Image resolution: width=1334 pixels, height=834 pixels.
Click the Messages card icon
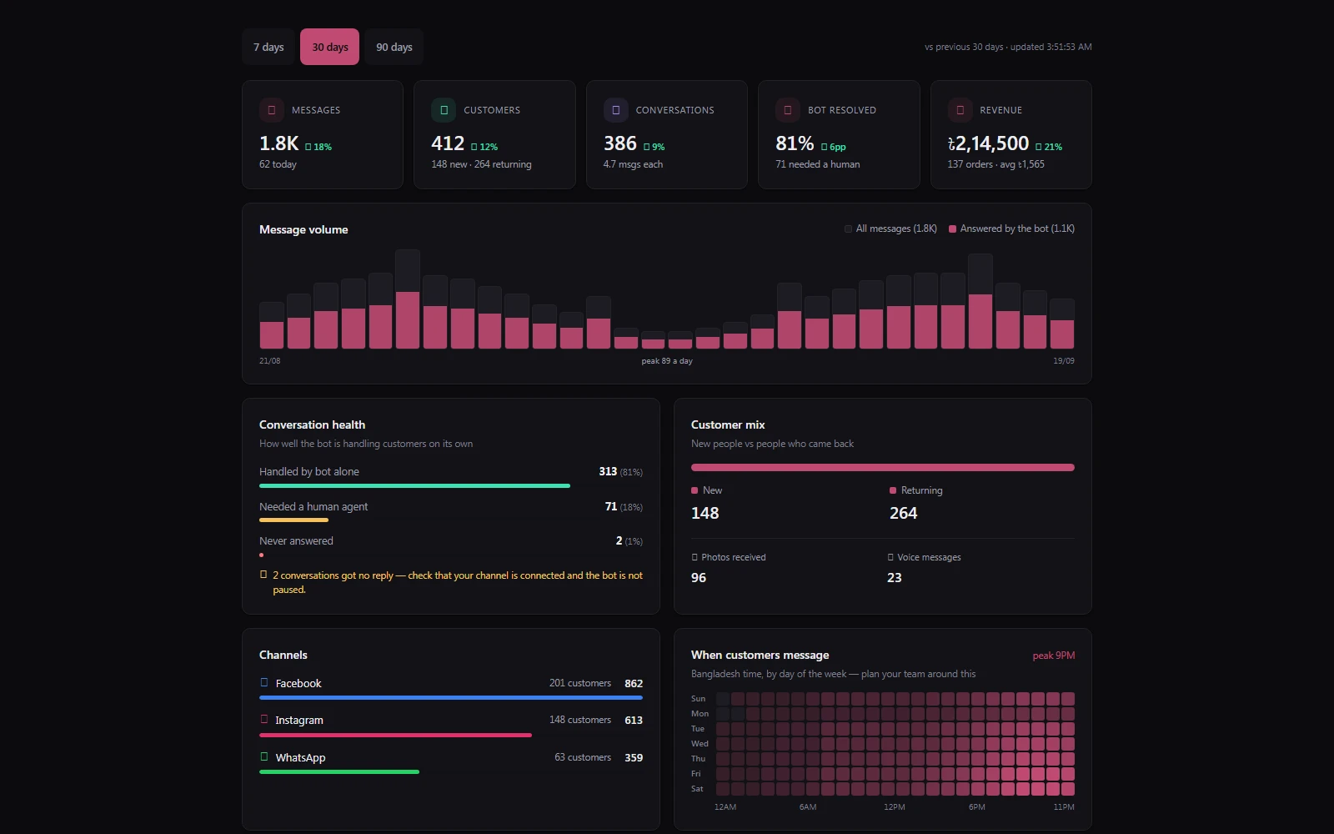pos(271,110)
